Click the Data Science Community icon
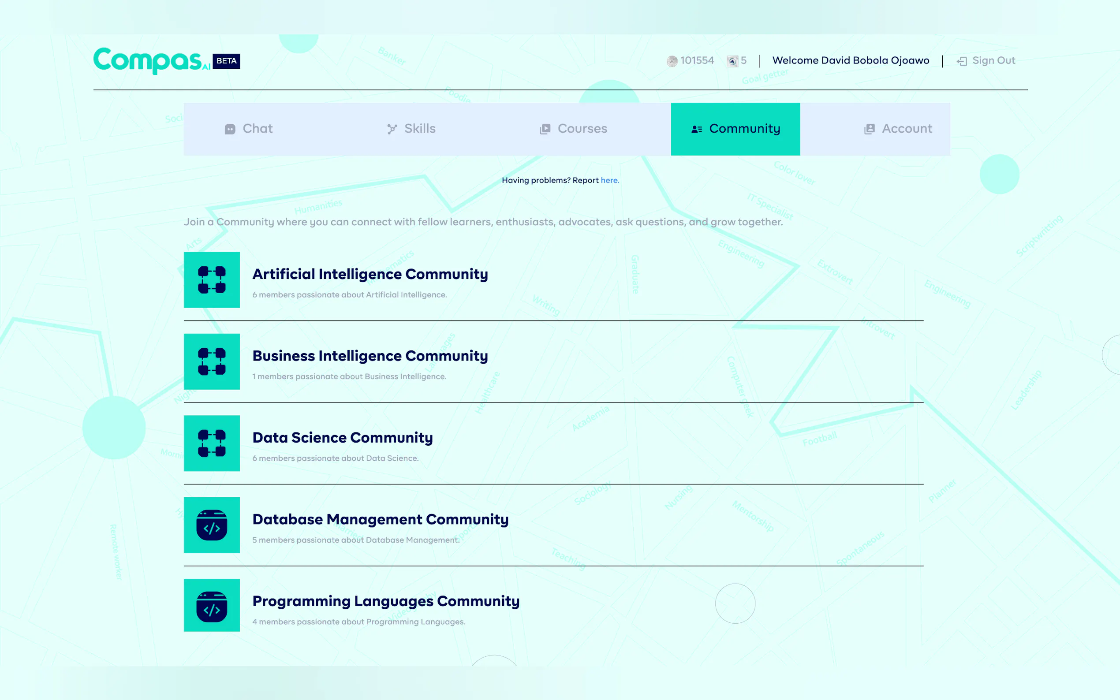 (x=212, y=443)
